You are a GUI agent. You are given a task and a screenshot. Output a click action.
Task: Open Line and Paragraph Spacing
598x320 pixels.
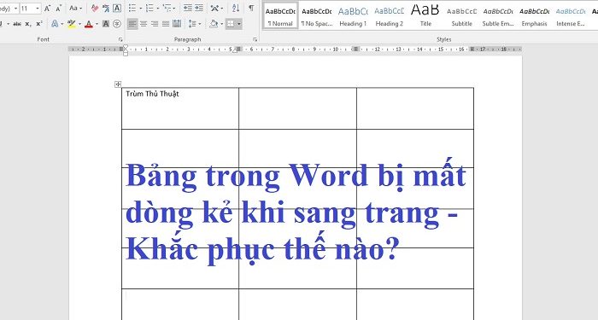click(192, 24)
